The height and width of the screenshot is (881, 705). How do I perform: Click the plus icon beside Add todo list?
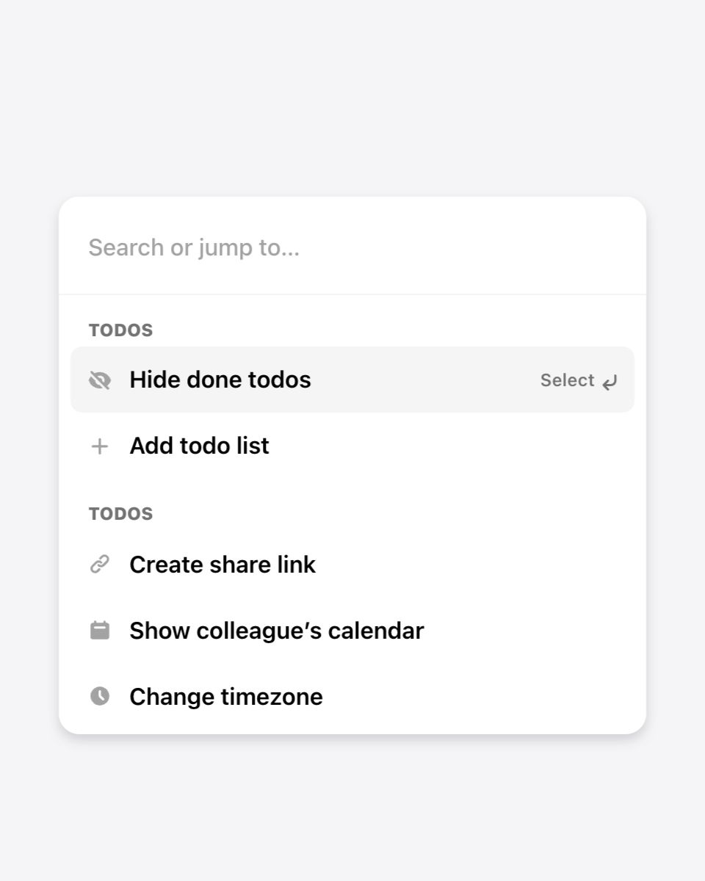(100, 446)
